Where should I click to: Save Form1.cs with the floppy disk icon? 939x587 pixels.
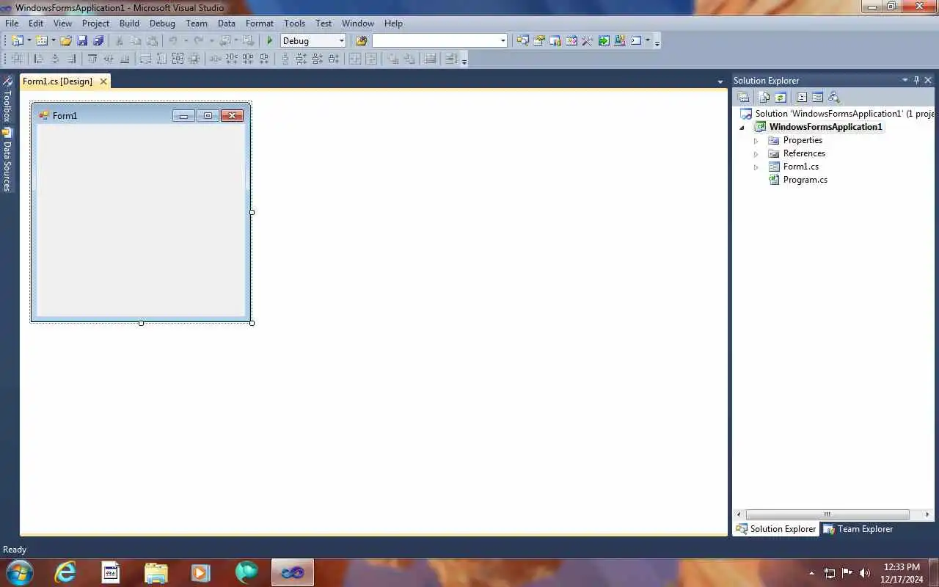(82, 40)
